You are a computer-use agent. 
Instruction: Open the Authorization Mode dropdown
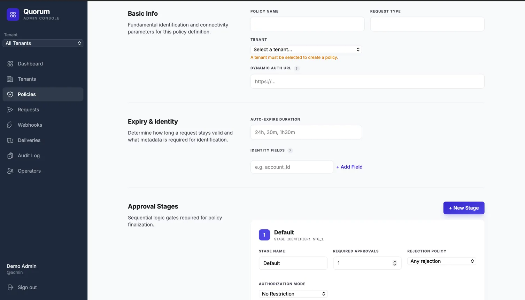tap(293, 294)
